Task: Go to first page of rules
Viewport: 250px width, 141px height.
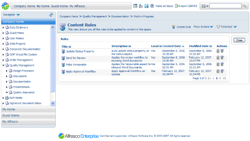Action: pos(209,78)
